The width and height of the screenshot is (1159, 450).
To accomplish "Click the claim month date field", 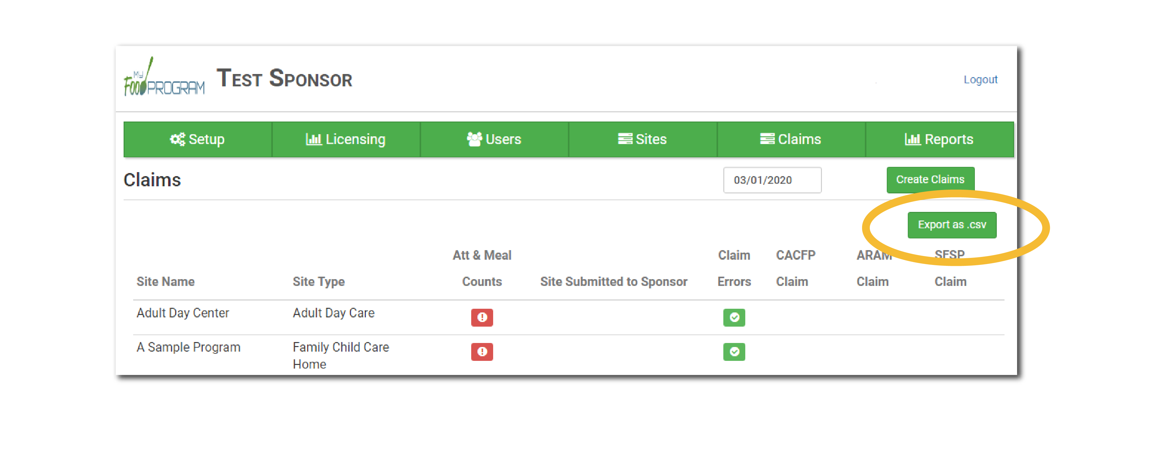I will click(x=772, y=180).
